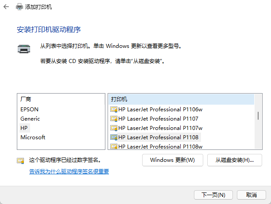
Task: Click icon next to HP LaserJet Professional P1106w
Action: 114,109
